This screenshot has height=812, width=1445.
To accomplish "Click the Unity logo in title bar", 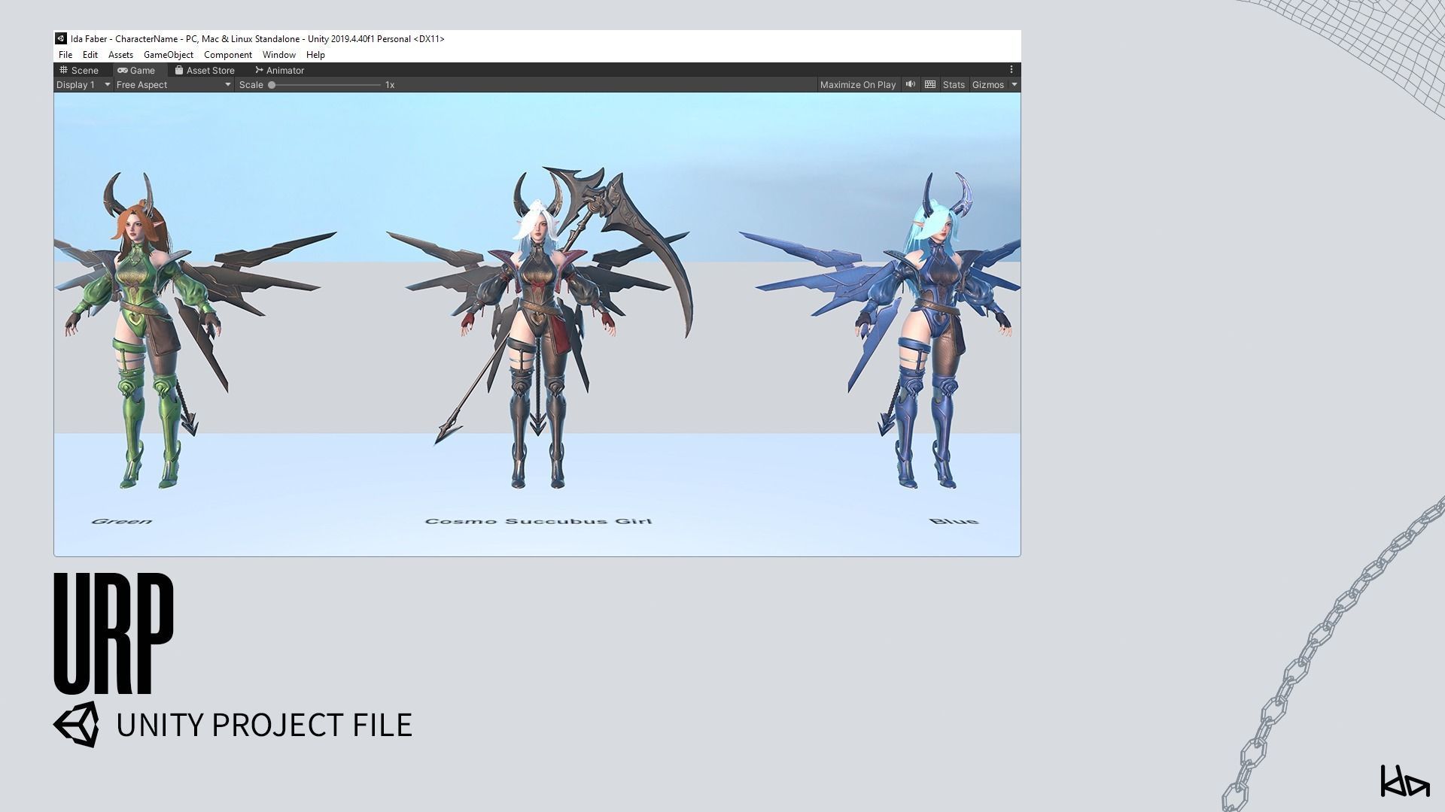I will 61,38.
